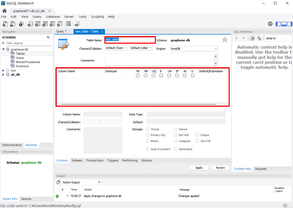Click the status bar output icon
This screenshot has width=293, height=208.
click(285, 206)
